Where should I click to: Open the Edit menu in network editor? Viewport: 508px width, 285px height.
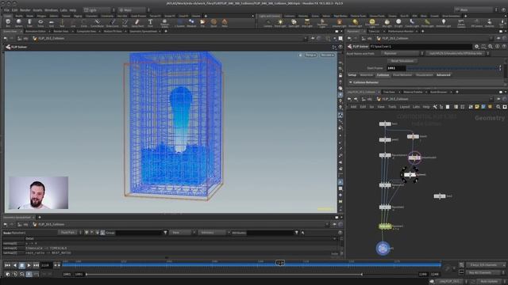(x=363, y=107)
